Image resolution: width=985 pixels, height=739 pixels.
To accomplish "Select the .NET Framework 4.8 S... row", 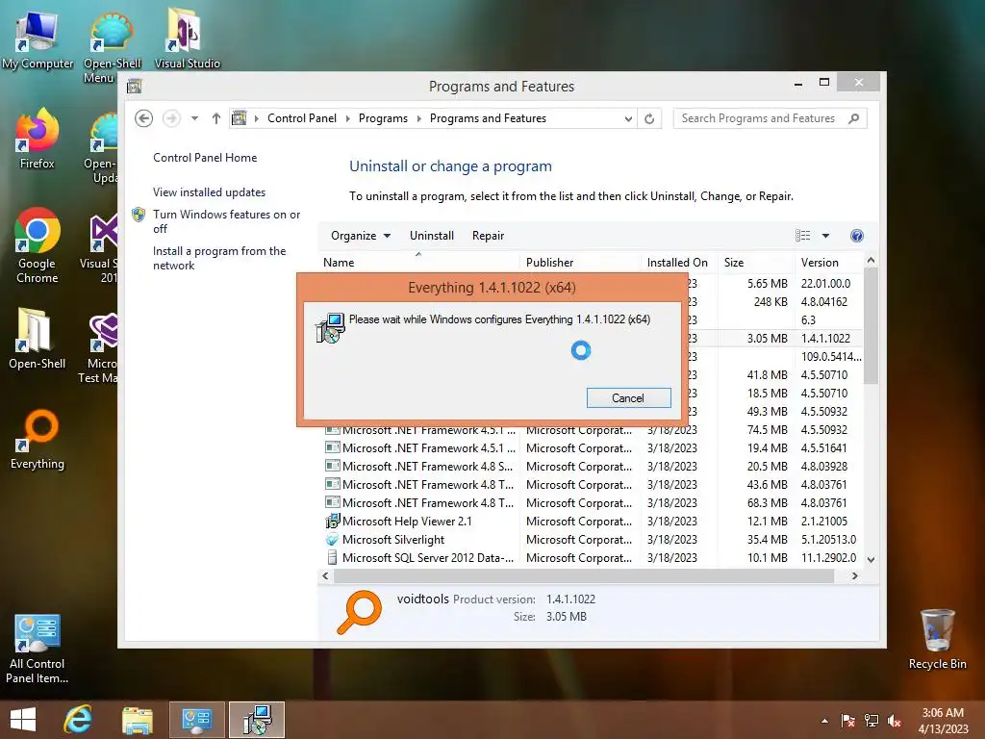I will coord(591,467).
